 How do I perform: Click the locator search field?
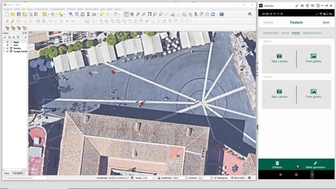[x=25, y=178]
